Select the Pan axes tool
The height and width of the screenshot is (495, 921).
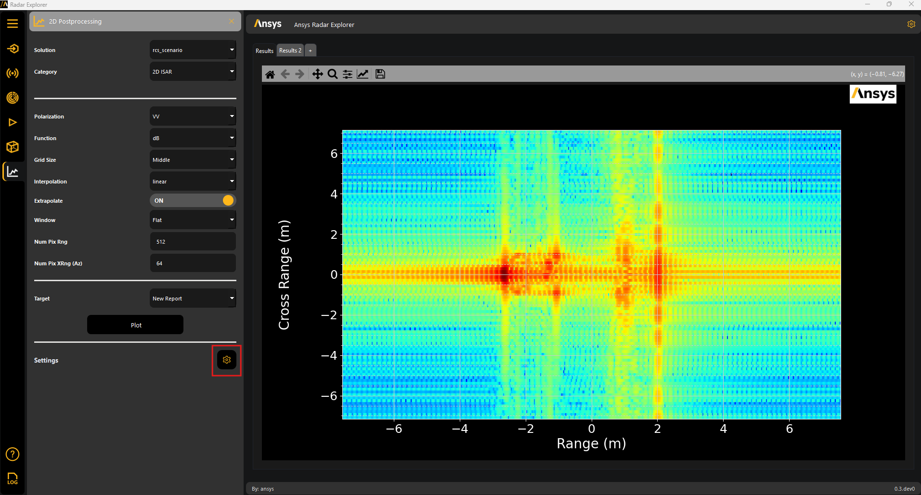[317, 74]
